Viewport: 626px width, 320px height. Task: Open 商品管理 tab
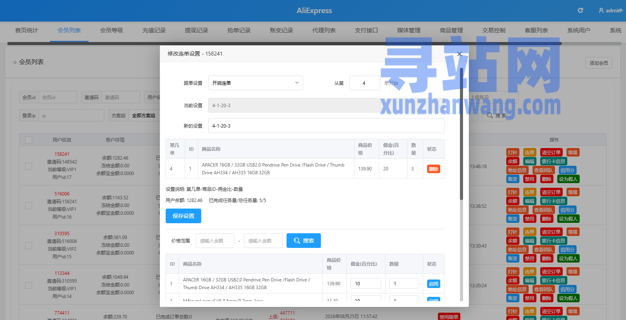click(x=451, y=30)
